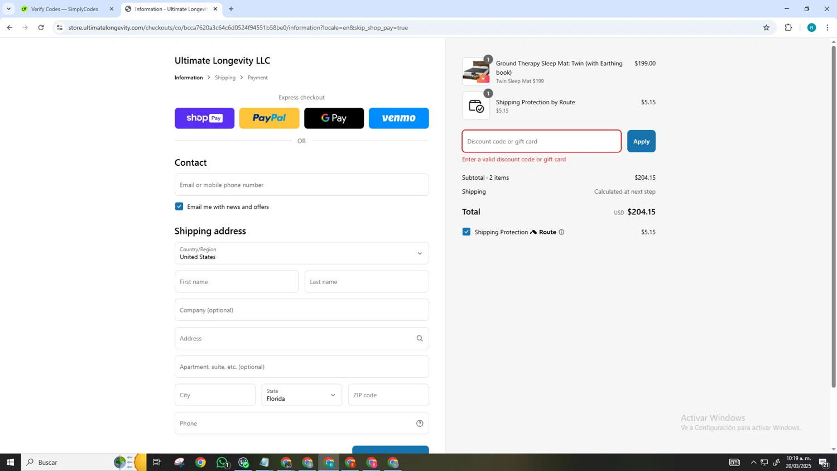Click the Enter a valid discount code error text
Viewport: 837px width, 471px height.
[x=514, y=160]
